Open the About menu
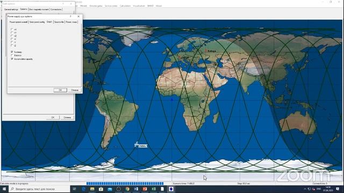 click(159, 6)
